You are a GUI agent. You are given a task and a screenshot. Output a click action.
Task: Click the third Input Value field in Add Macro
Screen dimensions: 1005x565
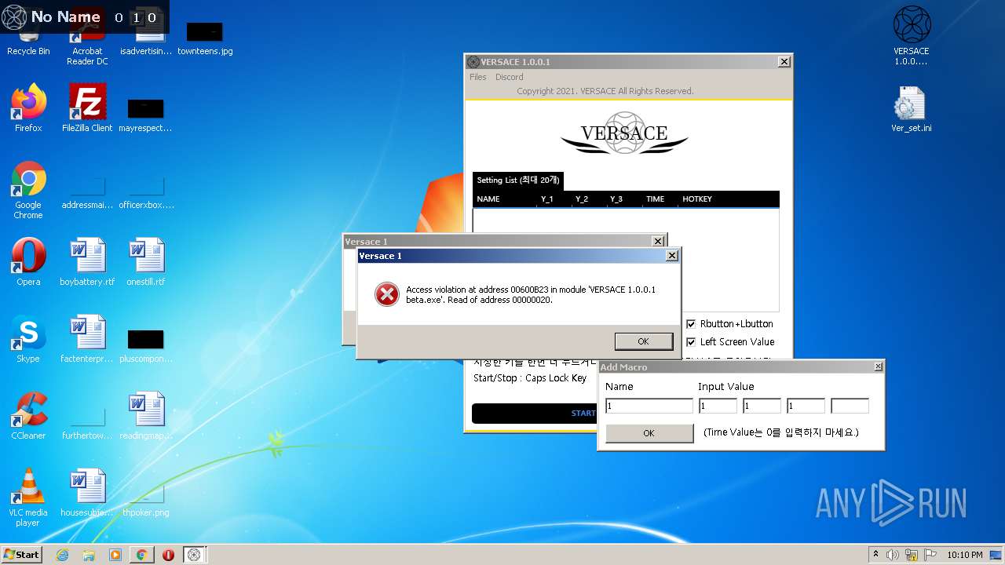coord(806,406)
